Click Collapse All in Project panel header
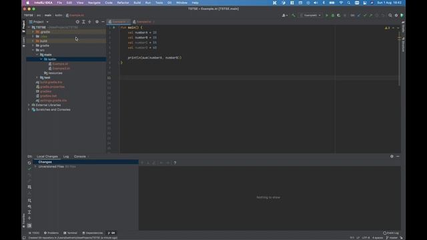 click(89, 22)
